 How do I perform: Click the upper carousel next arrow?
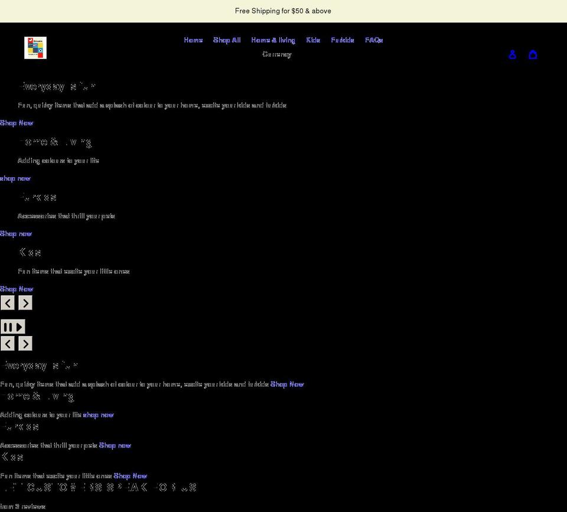coord(25,302)
